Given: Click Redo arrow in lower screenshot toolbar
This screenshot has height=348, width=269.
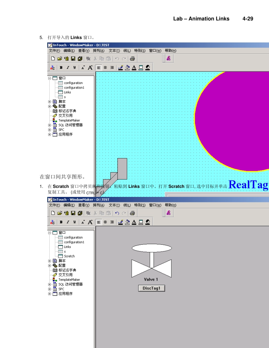Looking at the screenshot, I should pos(124,213).
